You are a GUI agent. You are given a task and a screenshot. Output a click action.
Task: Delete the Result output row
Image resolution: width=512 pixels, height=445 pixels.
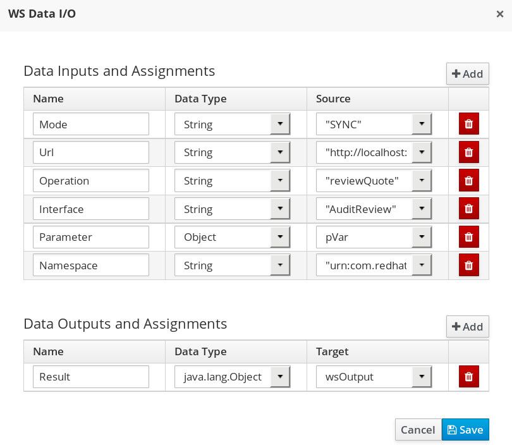click(468, 377)
